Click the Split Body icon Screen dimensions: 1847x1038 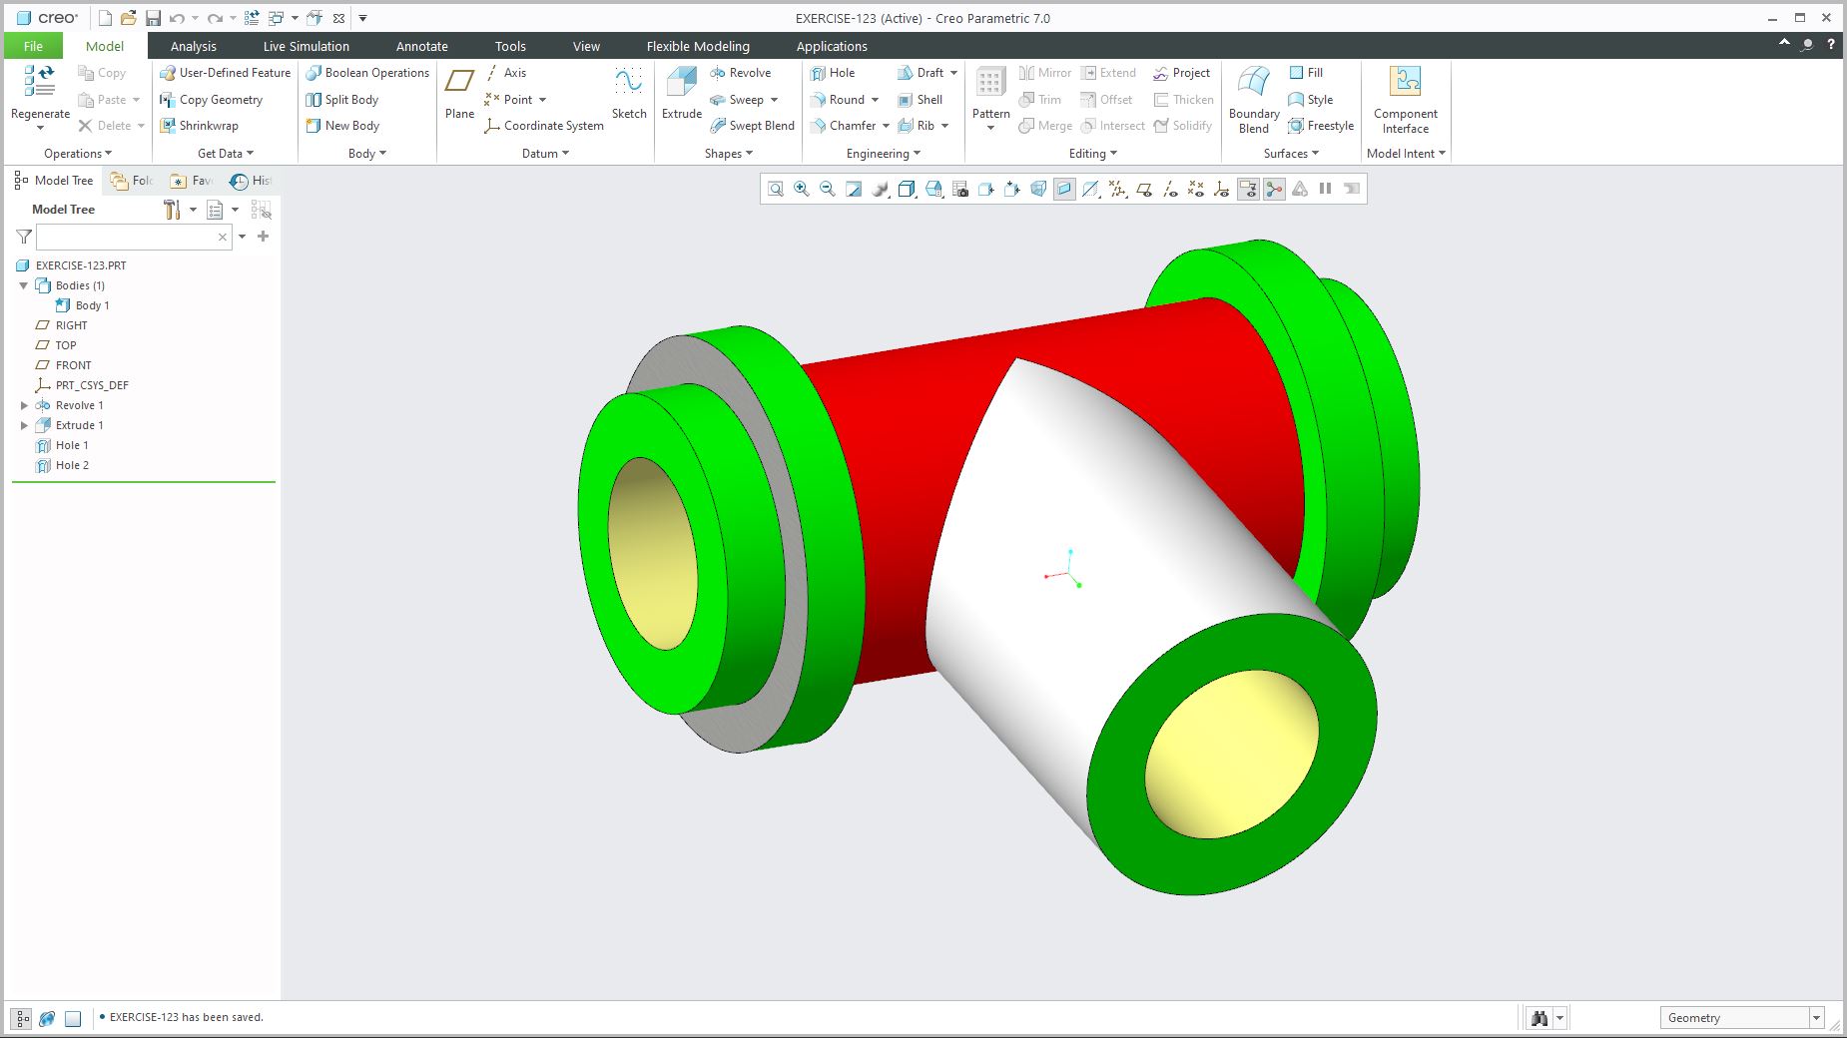click(313, 100)
